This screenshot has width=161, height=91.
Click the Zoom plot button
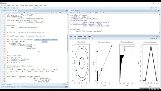77,38
